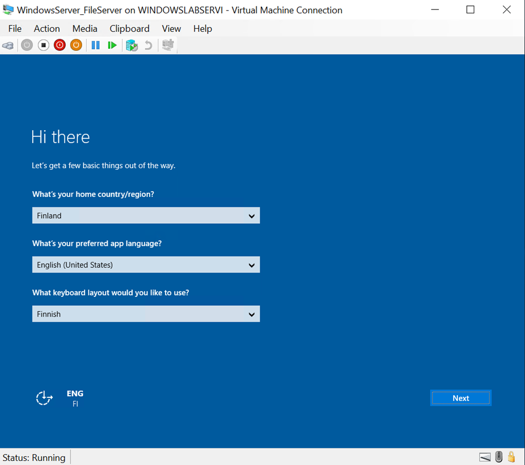This screenshot has height=465, width=525.
Task: Open the Ease of Access menu
Action: [x=44, y=398]
